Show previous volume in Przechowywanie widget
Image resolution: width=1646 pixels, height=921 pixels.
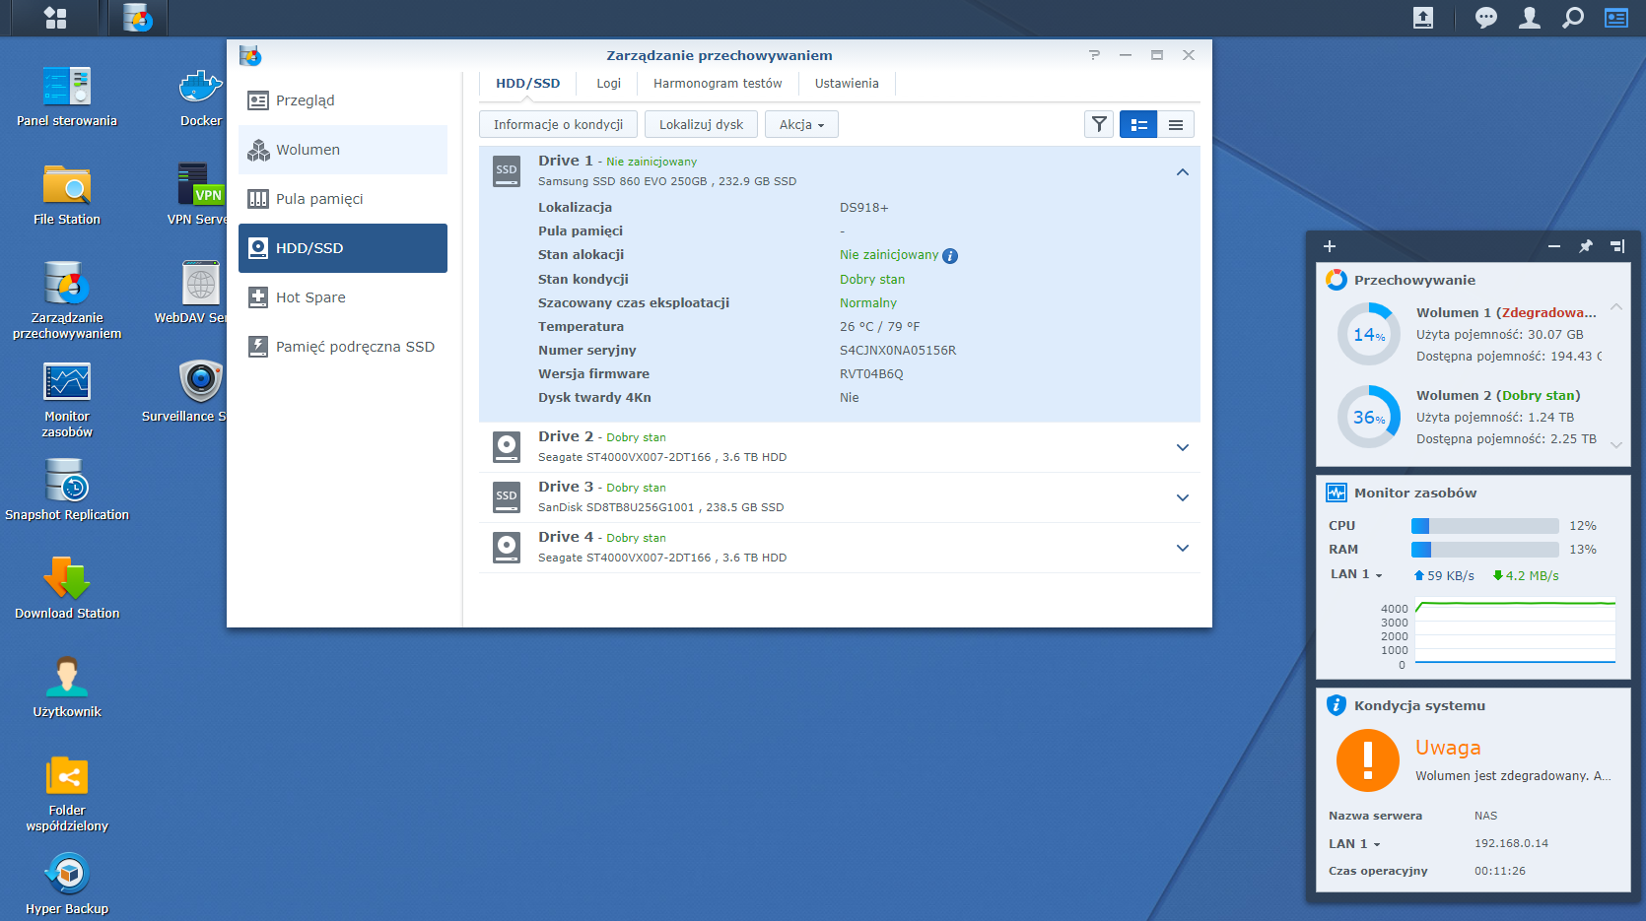pos(1616,307)
